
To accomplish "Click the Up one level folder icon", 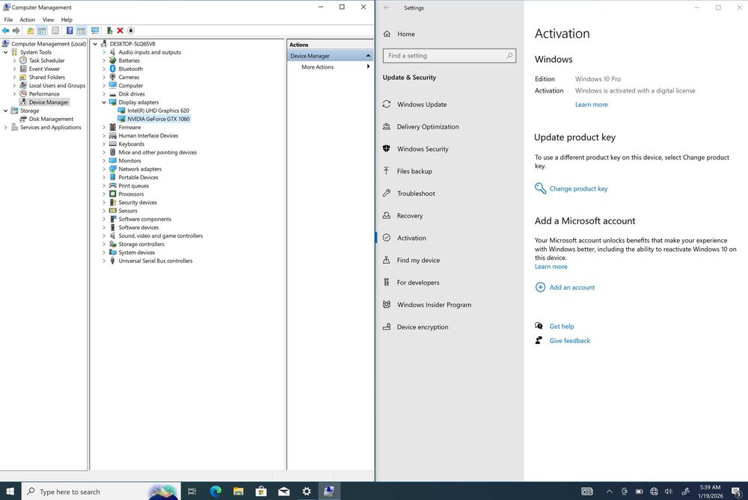I will (x=31, y=31).
